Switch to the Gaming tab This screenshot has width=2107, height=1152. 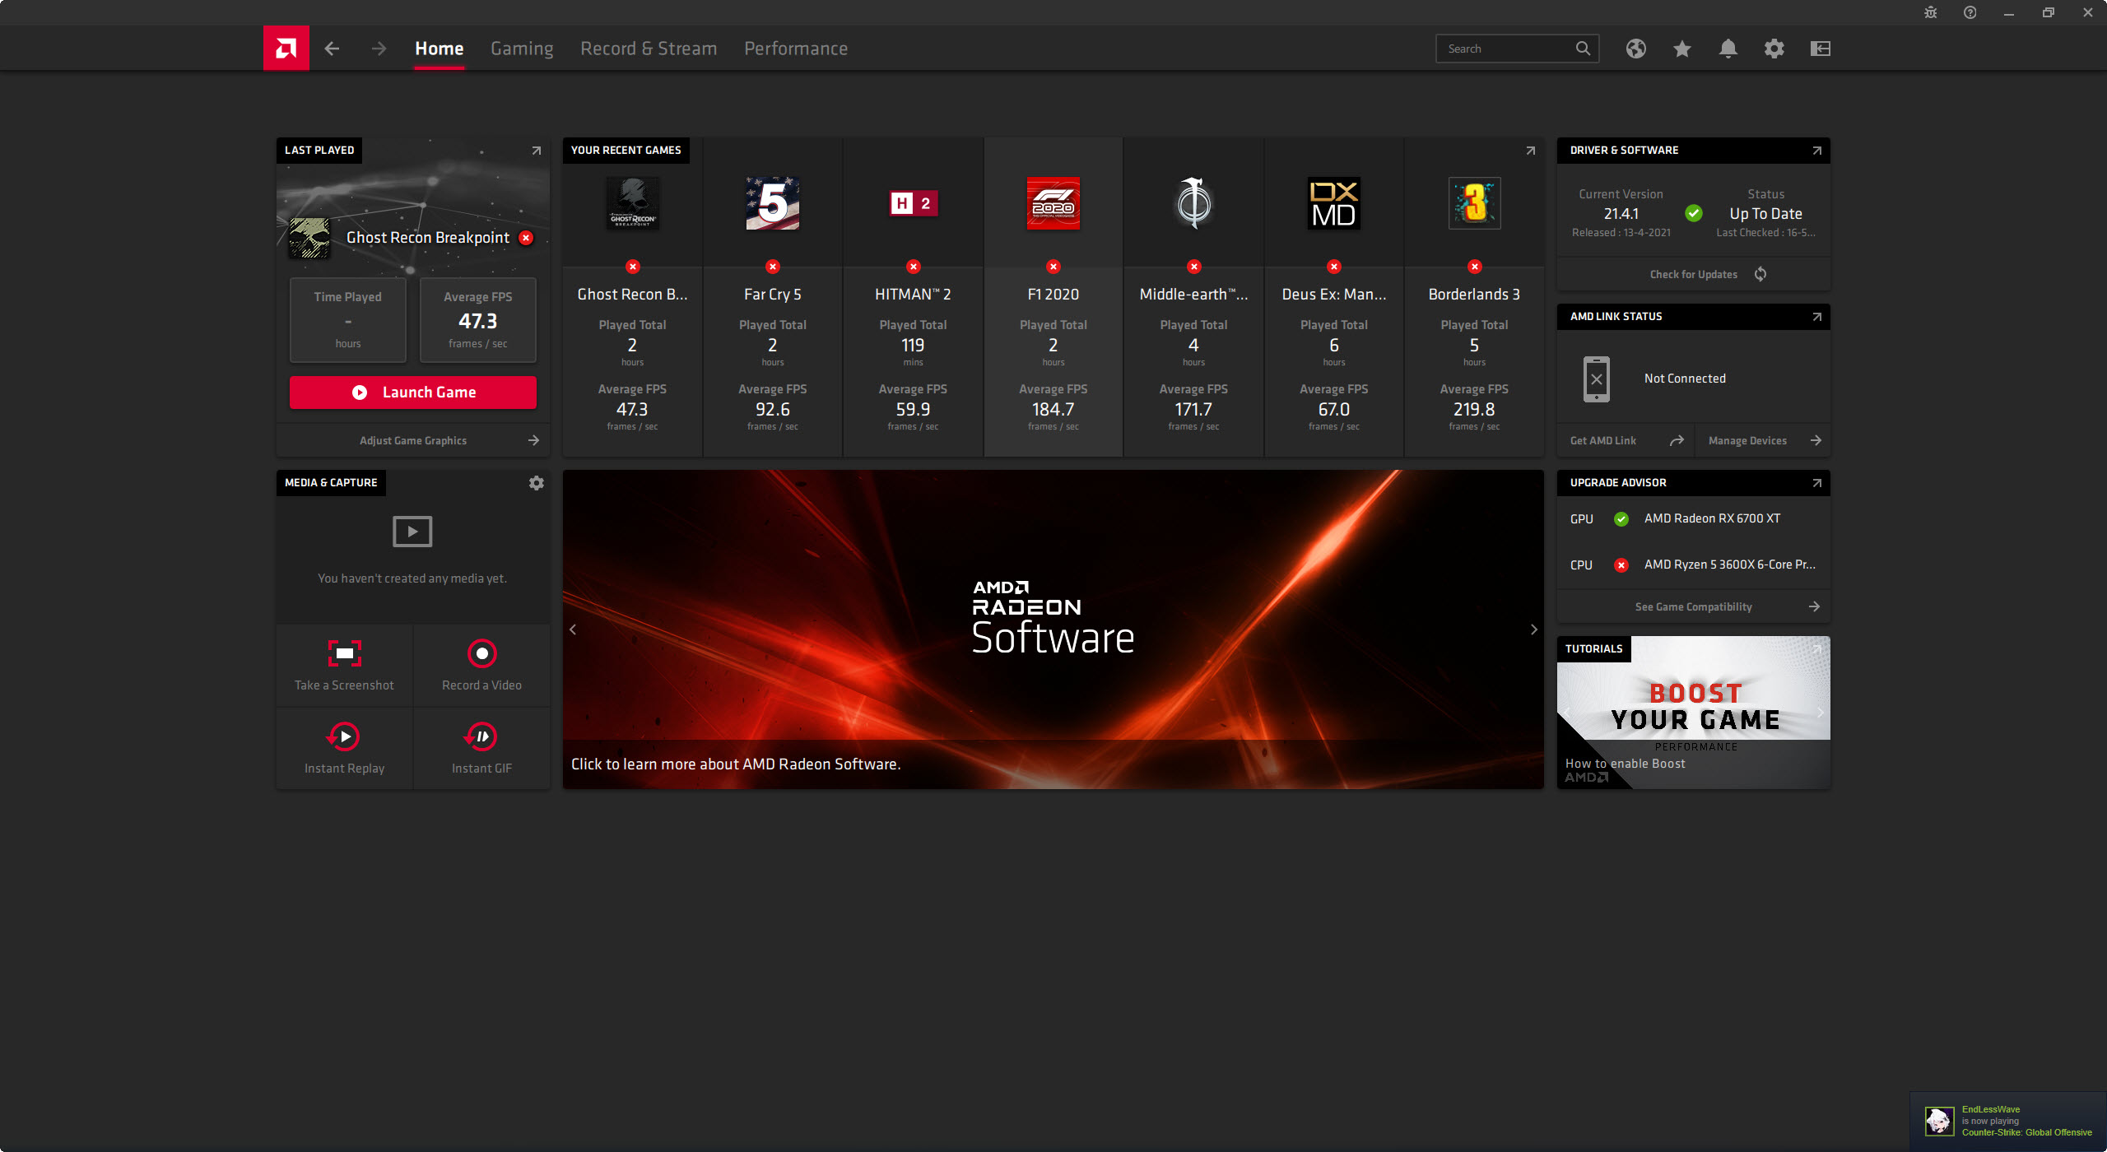pyautogui.click(x=522, y=49)
